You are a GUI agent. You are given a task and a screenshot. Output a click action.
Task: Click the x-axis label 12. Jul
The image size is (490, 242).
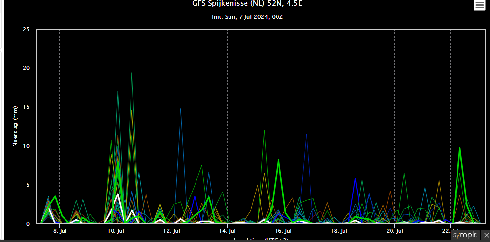[x=171, y=231]
